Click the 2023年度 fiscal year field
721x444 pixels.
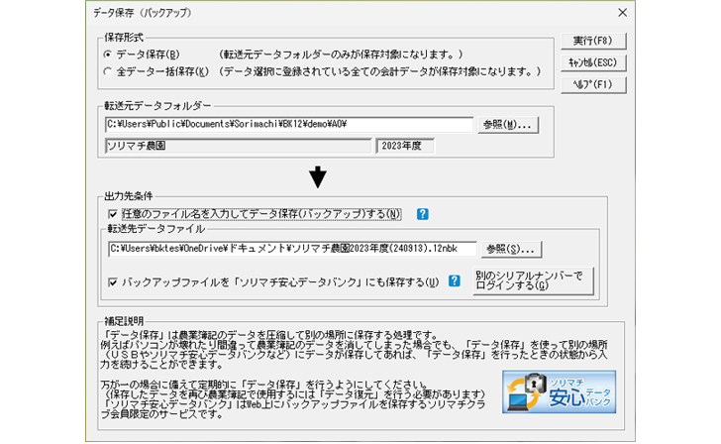pyautogui.click(x=405, y=146)
